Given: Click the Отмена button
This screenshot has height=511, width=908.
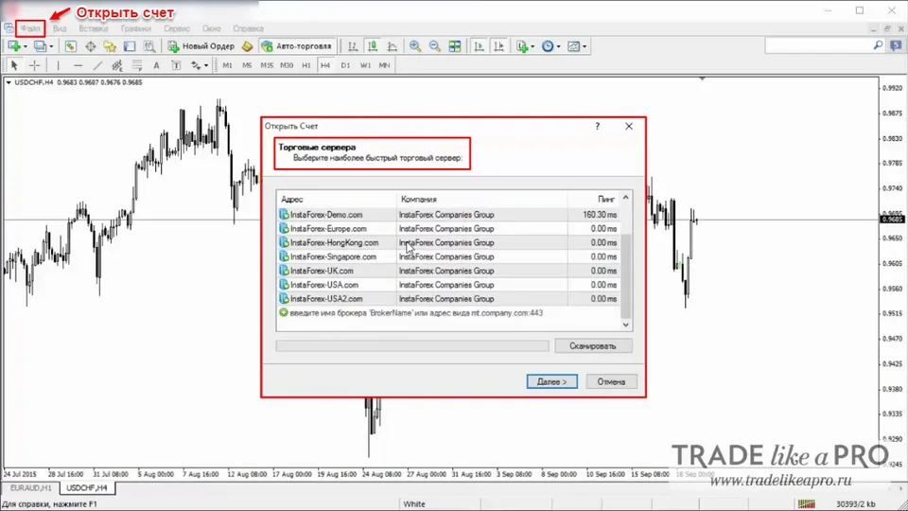Looking at the screenshot, I should point(611,381).
